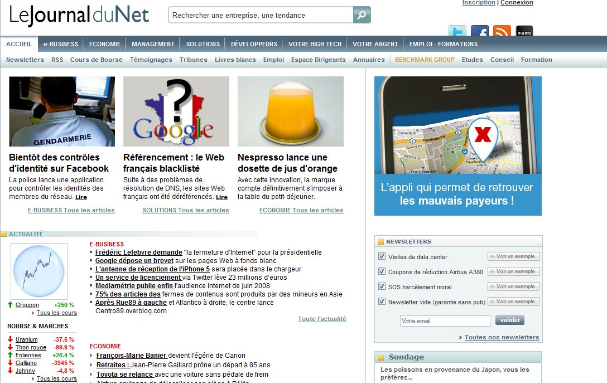607x384 pixels.
Task: Click the Thon rouge market link
Action: click(31, 347)
